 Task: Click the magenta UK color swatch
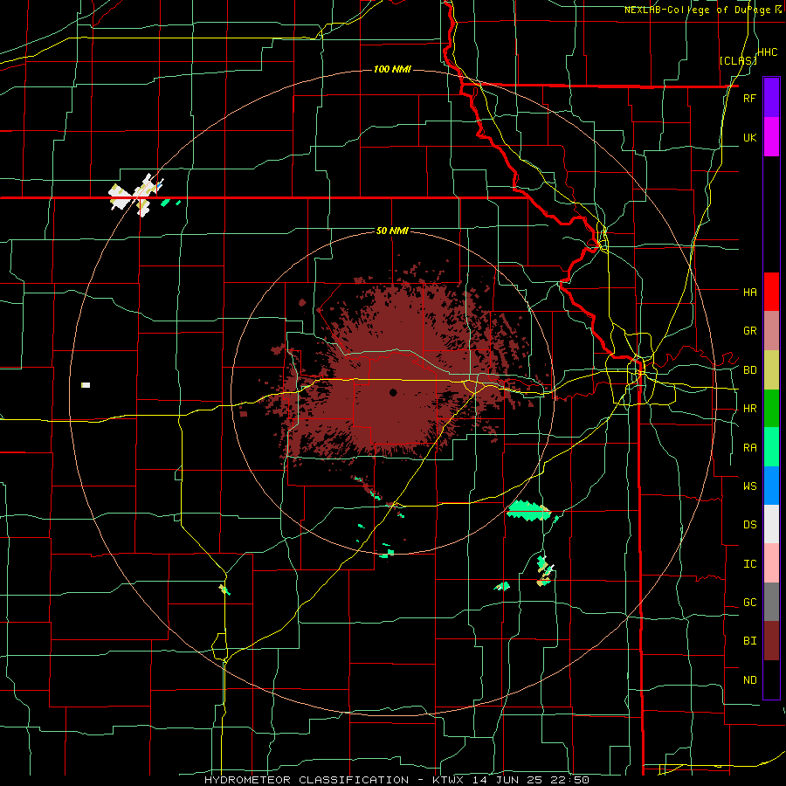pyautogui.click(x=771, y=137)
